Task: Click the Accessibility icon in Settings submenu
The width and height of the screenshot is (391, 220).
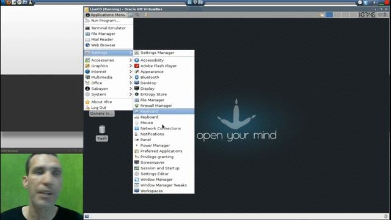Action: pos(137,60)
